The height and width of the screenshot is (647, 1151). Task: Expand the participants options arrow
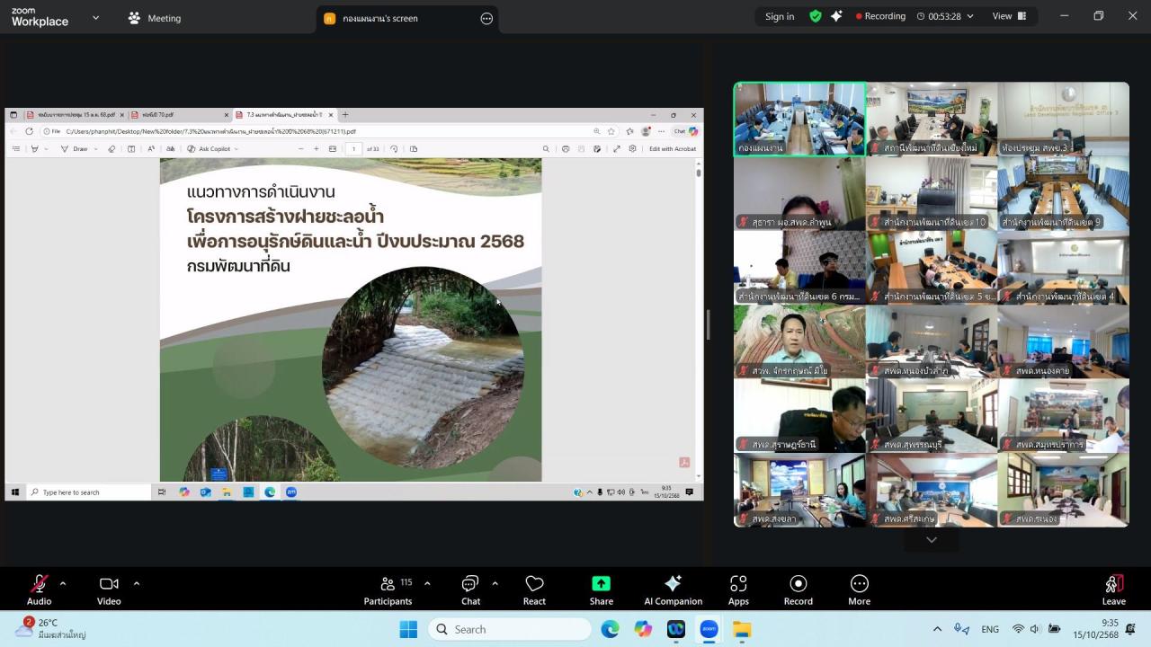[x=427, y=583]
